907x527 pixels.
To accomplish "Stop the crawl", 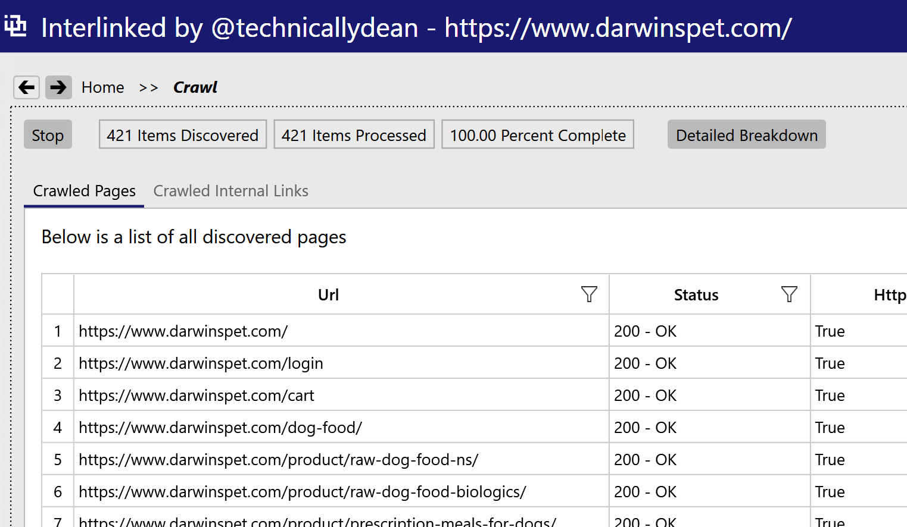I will point(48,134).
